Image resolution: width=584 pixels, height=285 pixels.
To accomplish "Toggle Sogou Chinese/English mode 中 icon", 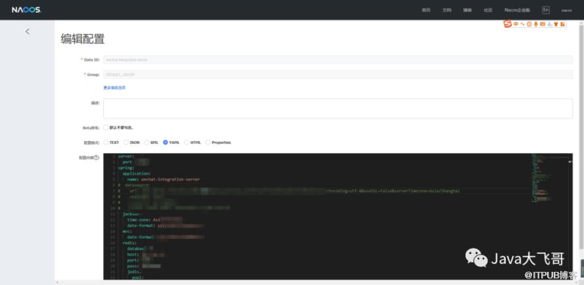I will coord(516,24).
